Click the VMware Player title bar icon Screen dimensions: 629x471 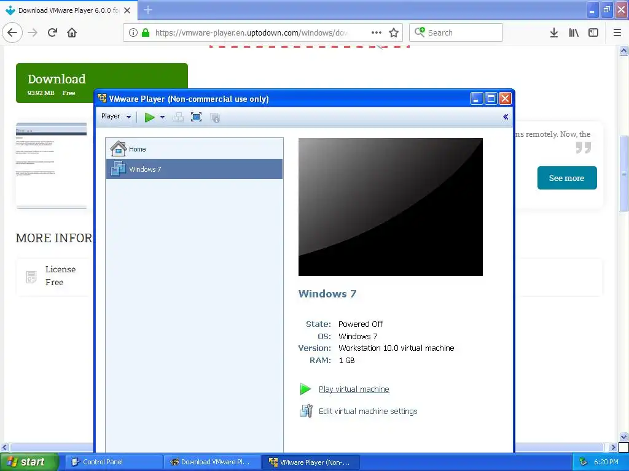pos(103,99)
